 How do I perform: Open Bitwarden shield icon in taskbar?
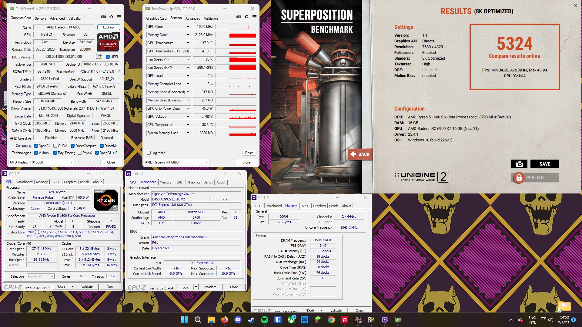(278, 320)
